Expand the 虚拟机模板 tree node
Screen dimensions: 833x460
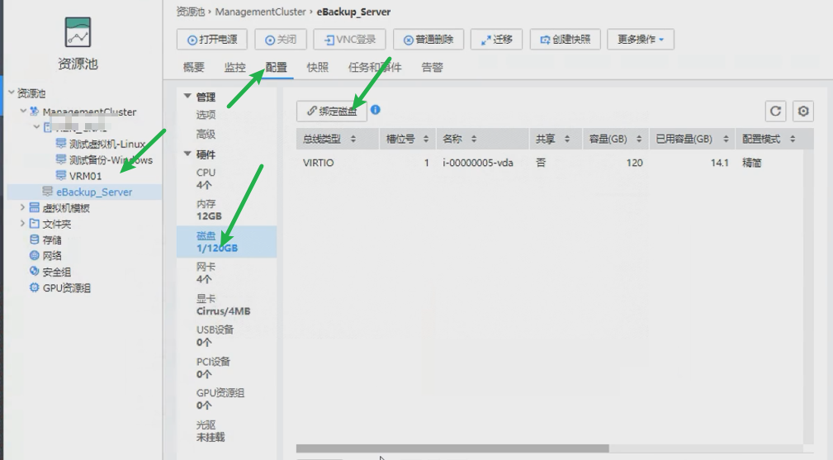pyautogui.click(x=22, y=208)
